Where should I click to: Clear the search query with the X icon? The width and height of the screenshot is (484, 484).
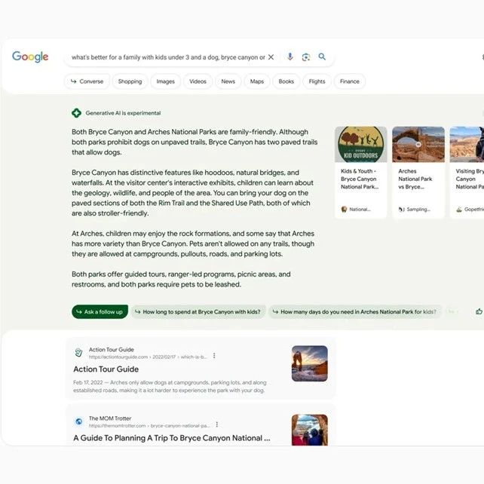pos(271,57)
